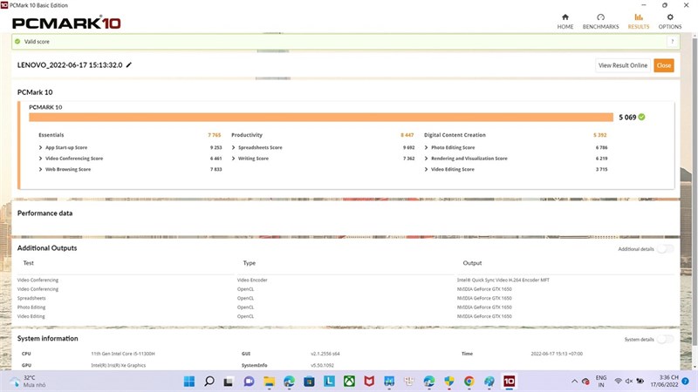
Task: Open the BENCHMARKS tab
Action: click(x=600, y=21)
